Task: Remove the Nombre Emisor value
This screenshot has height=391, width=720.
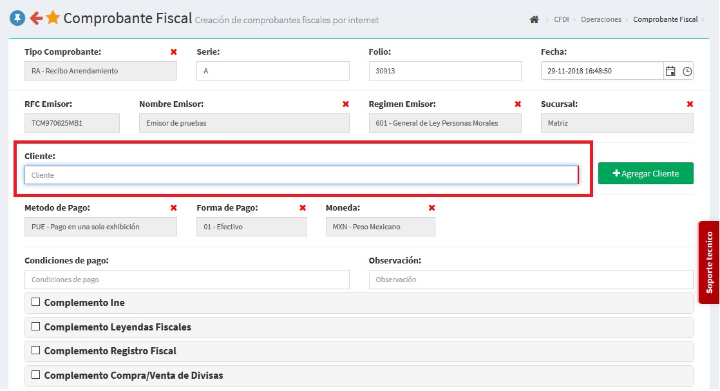Action: click(346, 104)
